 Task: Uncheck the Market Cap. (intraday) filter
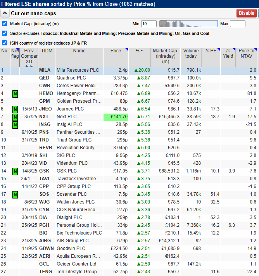coord(4,24)
